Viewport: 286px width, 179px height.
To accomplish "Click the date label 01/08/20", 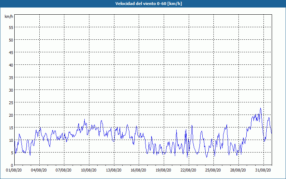I will (14, 170).
